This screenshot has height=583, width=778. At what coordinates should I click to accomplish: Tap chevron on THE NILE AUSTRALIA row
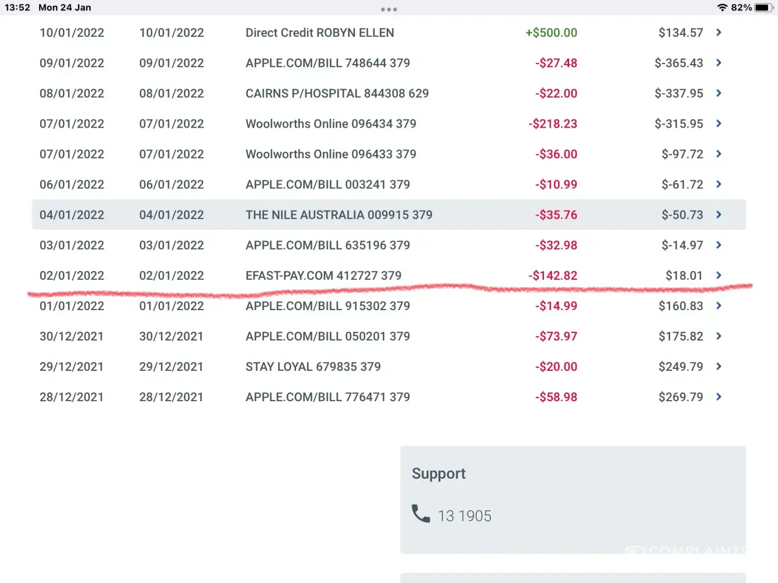point(718,215)
